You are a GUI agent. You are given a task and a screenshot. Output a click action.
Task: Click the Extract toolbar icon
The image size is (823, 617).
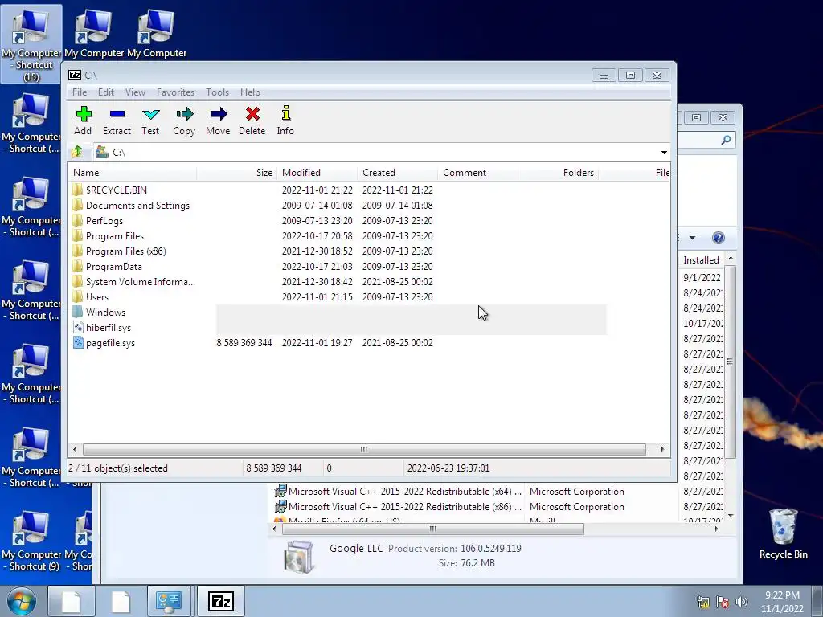click(x=117, y=121)
